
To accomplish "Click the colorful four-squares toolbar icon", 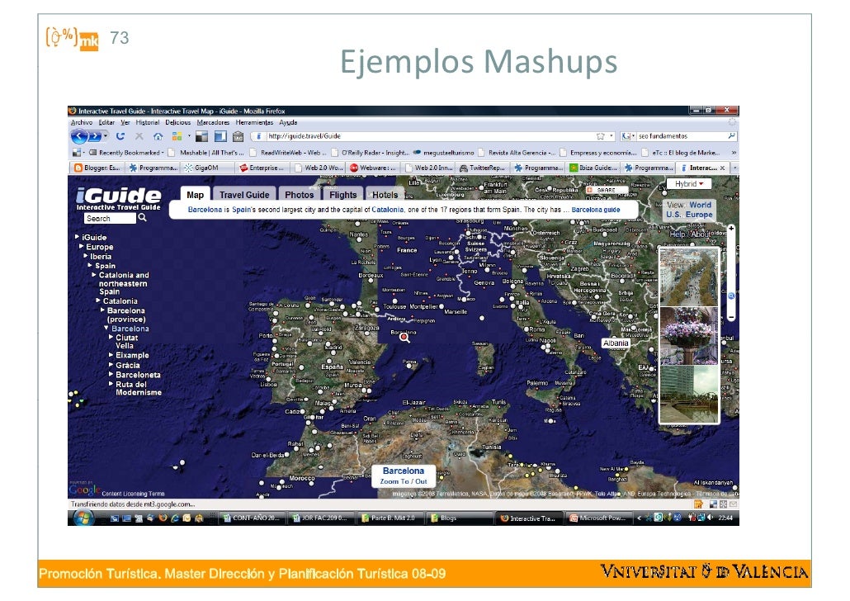I will point(177,136).
